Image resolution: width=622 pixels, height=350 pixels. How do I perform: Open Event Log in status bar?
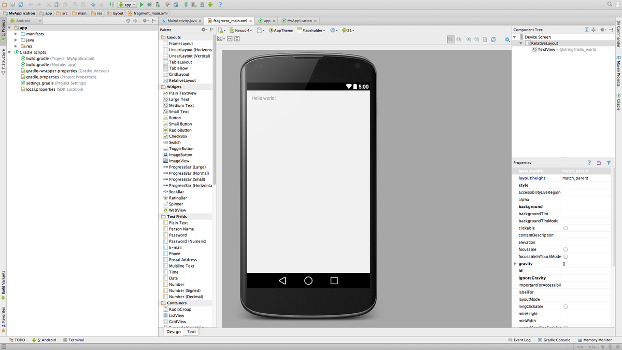[519, 340]
